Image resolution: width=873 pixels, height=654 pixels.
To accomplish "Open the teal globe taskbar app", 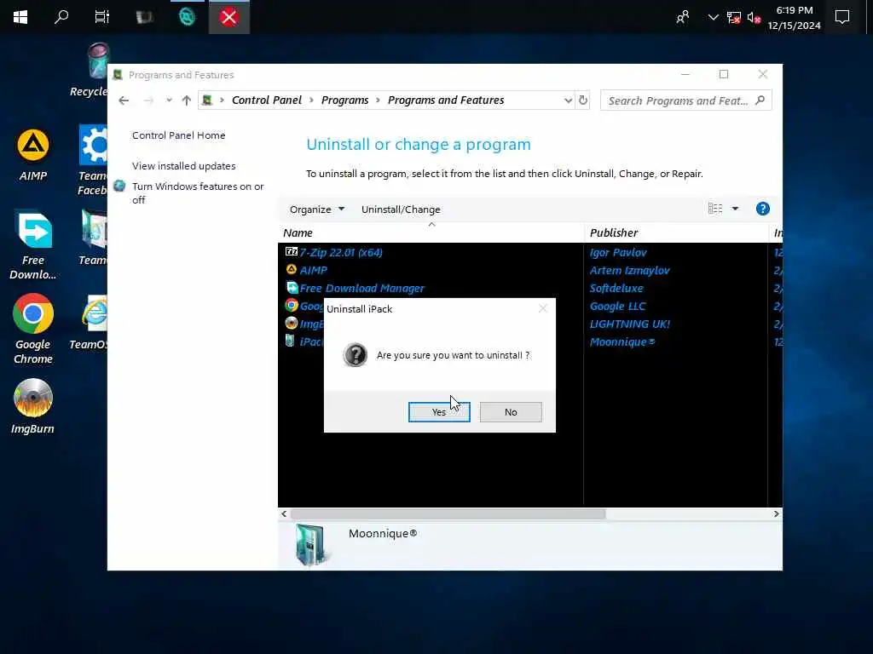I will (x=187, y=17).
